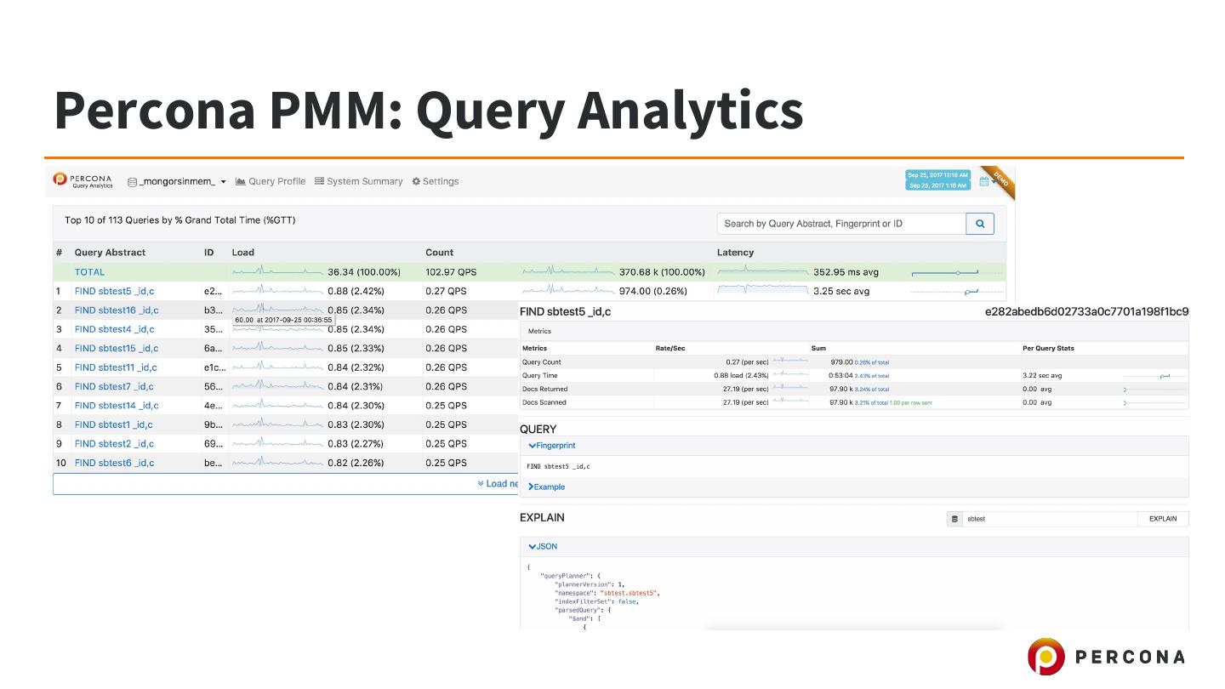Open the calendar date picker icon
The image size is (1225, 689).
tap(983, 181)
